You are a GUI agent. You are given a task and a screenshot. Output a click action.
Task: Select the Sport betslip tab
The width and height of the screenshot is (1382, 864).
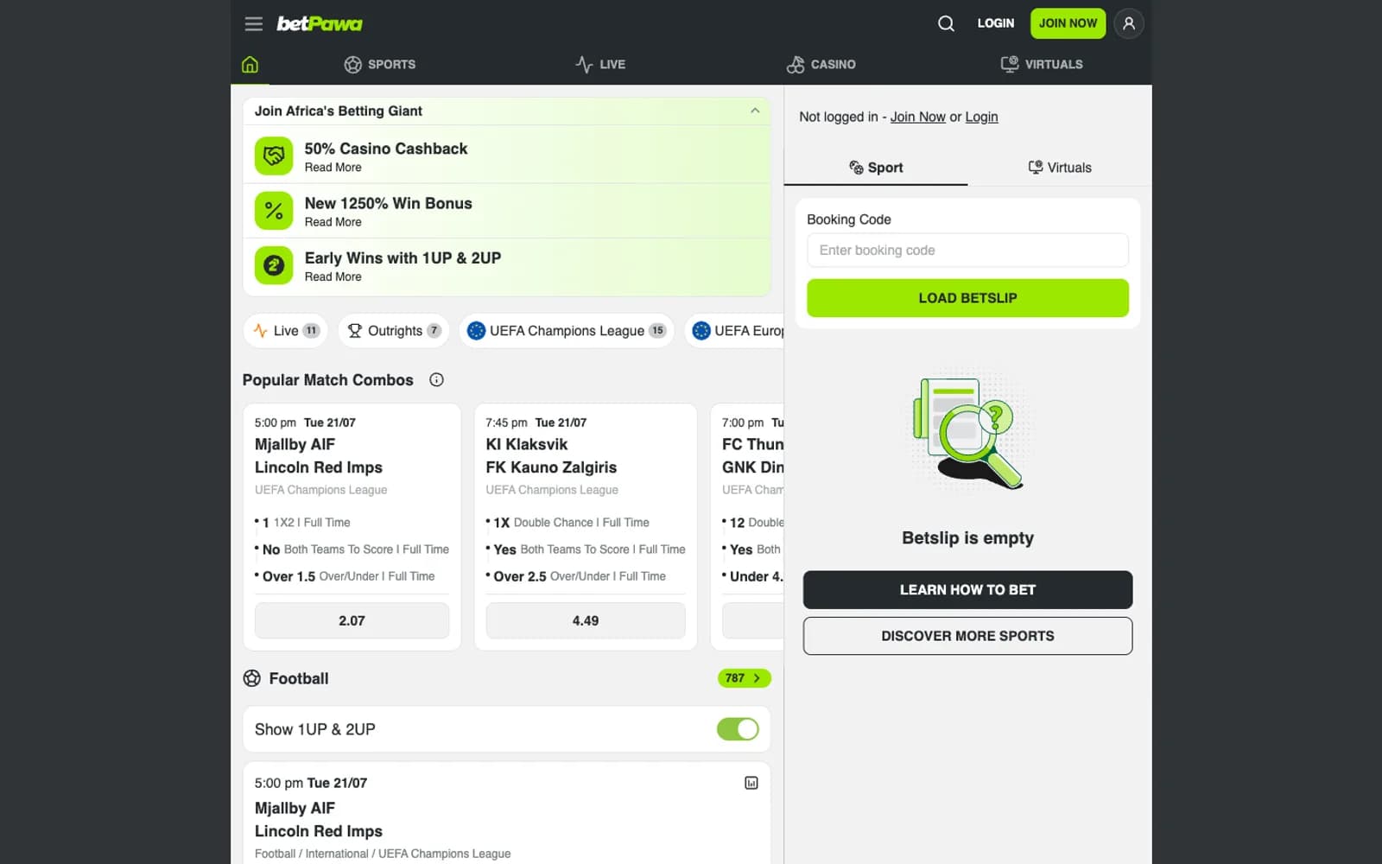(876, 168)
